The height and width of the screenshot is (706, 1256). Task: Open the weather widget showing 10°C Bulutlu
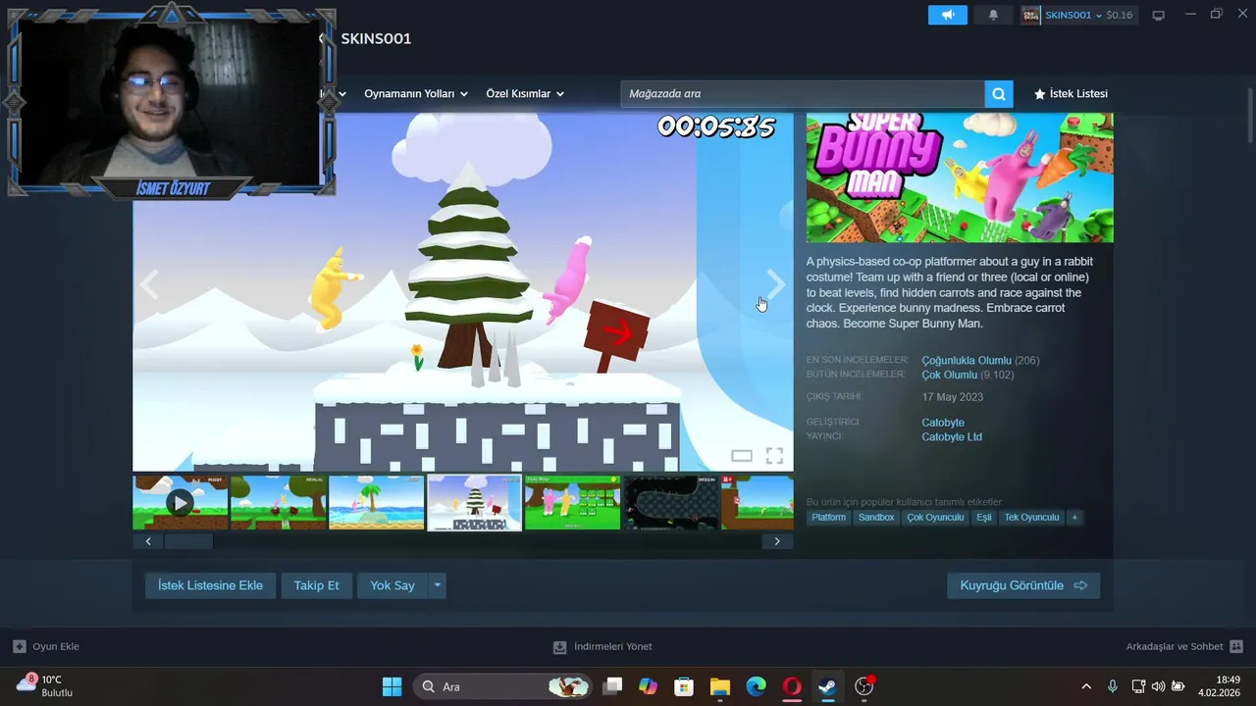tap(45, 686)
